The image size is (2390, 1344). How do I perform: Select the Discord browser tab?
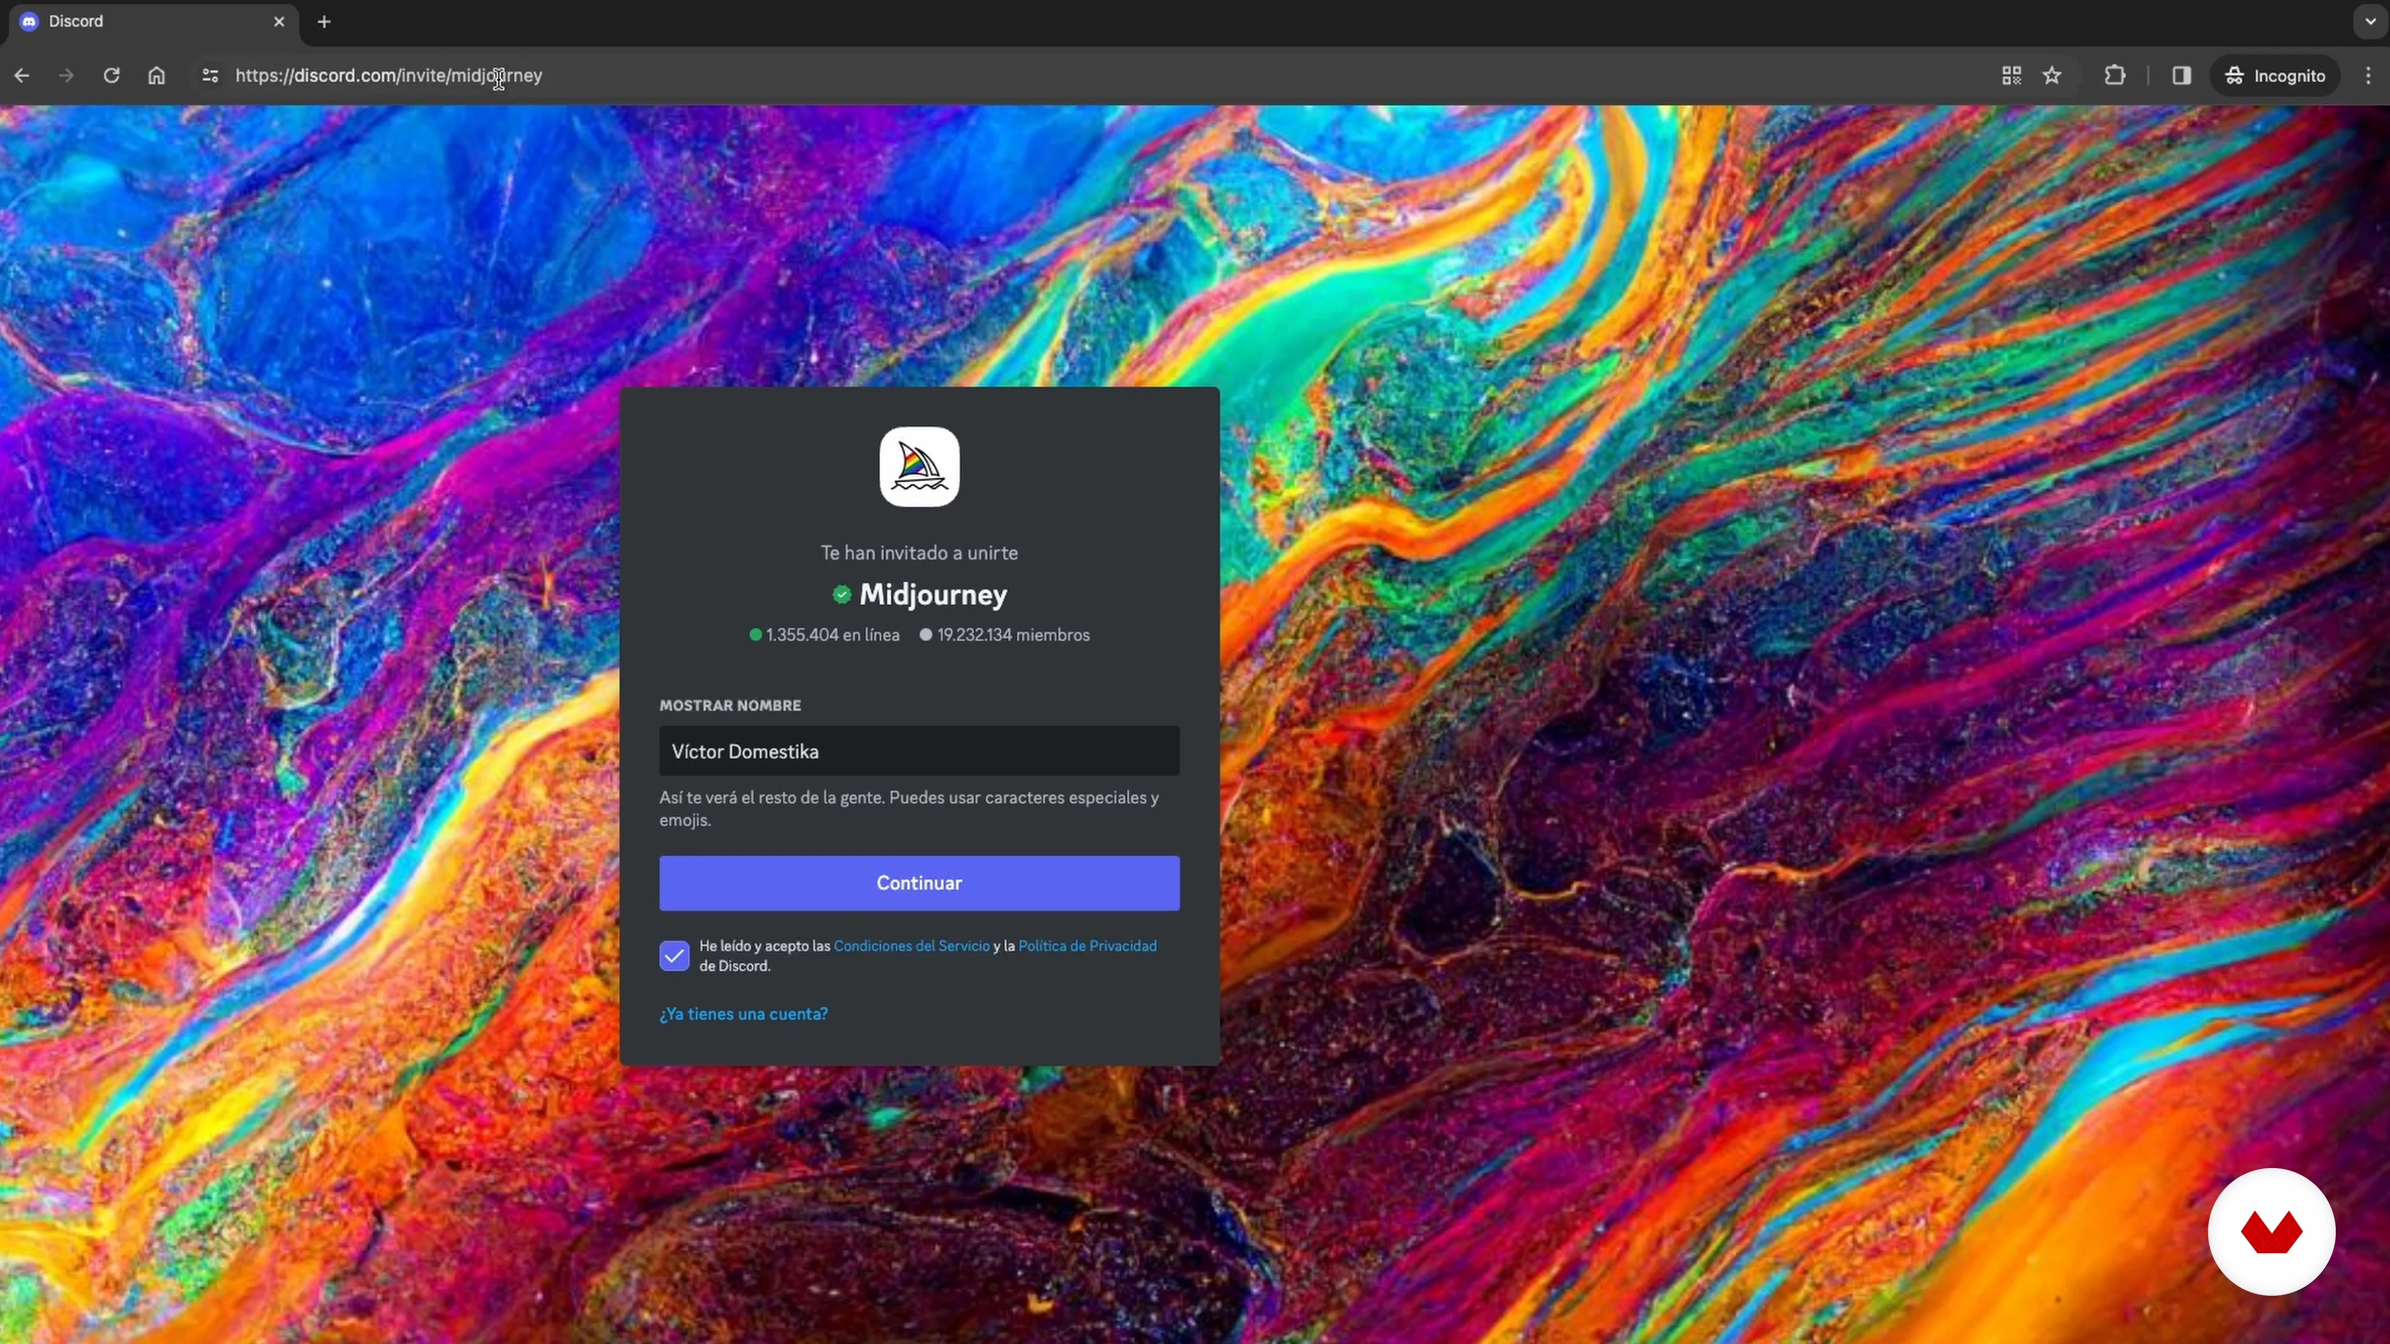pos(153,22)
